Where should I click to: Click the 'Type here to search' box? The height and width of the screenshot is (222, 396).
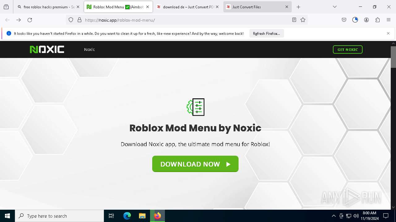pyautogui.click(x=59, y=216)
